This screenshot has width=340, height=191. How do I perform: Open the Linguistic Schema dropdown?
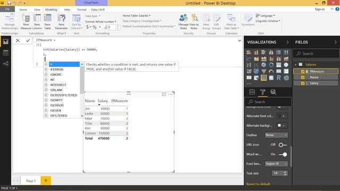[268, 21]
